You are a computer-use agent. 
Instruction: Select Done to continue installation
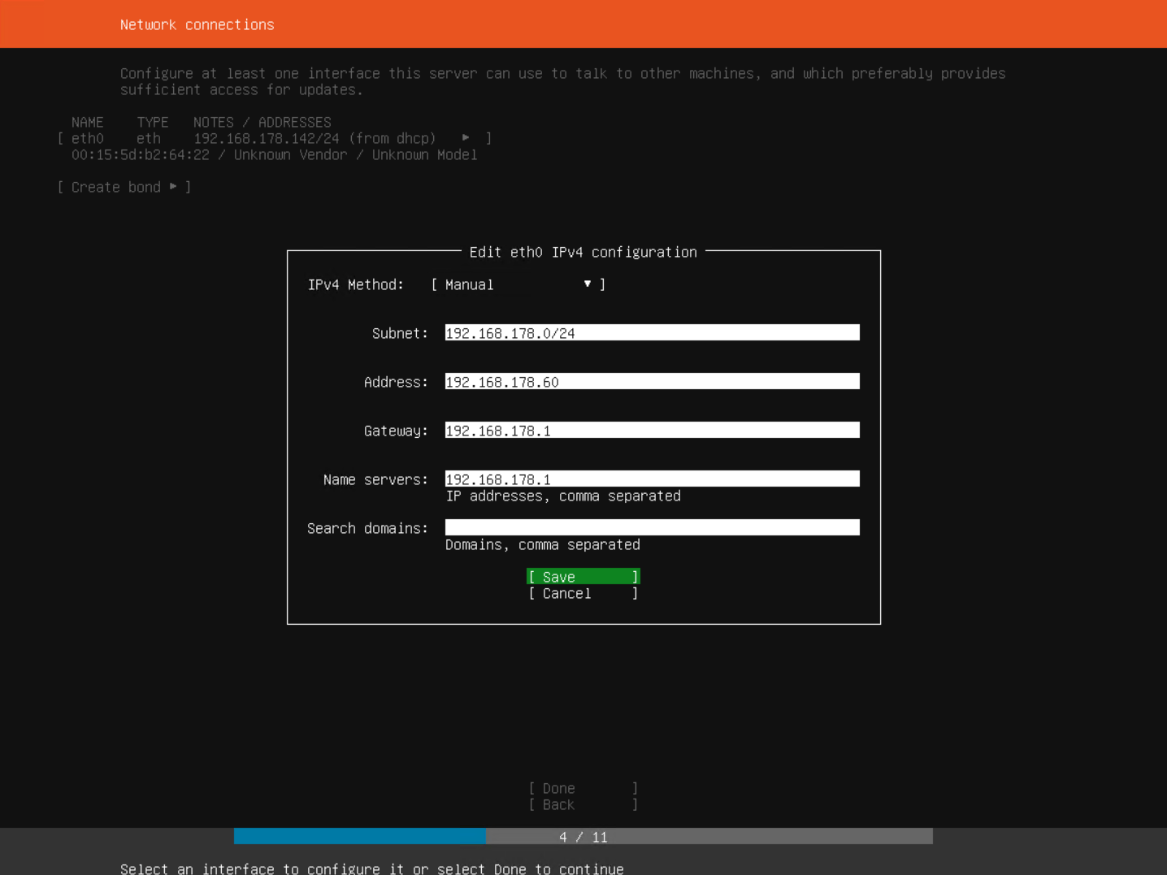(582, 788)
